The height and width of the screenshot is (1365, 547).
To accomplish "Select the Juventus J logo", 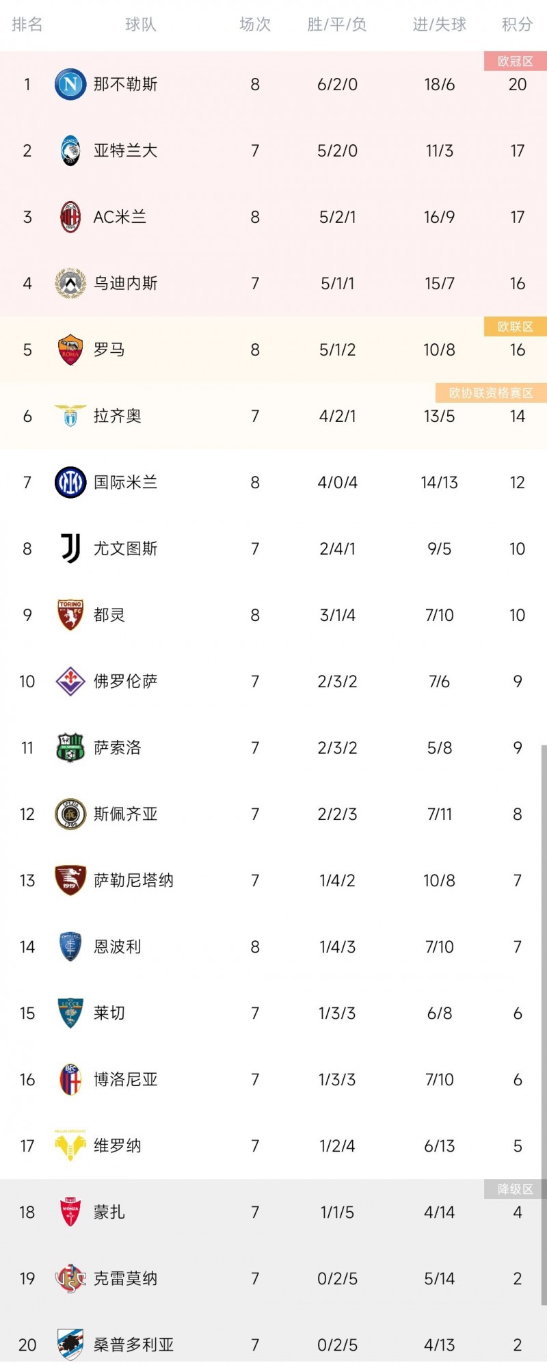I will (x=70, y=548).
